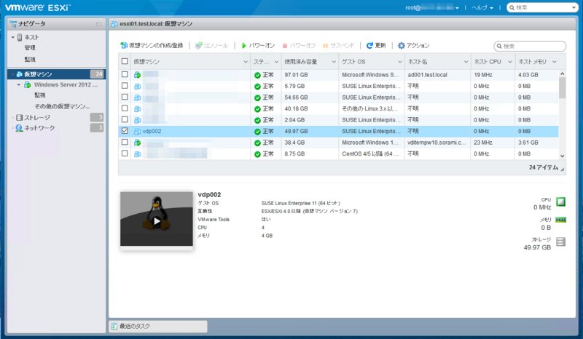Click the VM list search field
The image size is (583, 339).
tap(530, 46)
